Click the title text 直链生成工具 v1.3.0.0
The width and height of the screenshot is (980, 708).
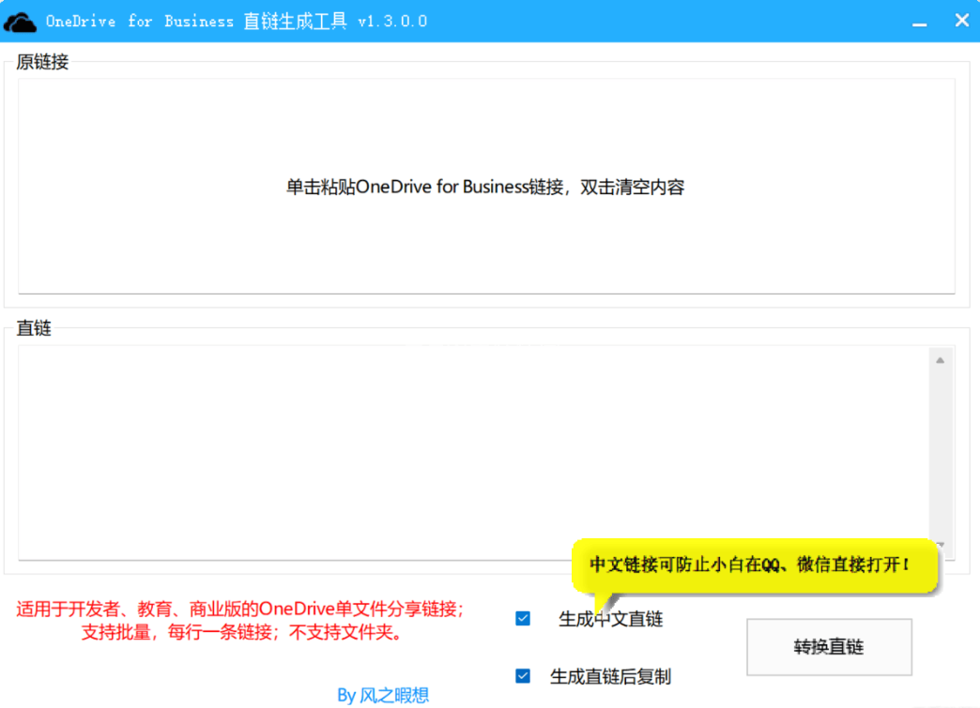tap(335, 22)
